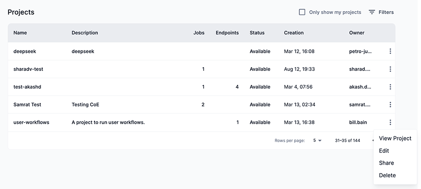Sort by the Name column header
421x189 pixels.
[20, 33]
